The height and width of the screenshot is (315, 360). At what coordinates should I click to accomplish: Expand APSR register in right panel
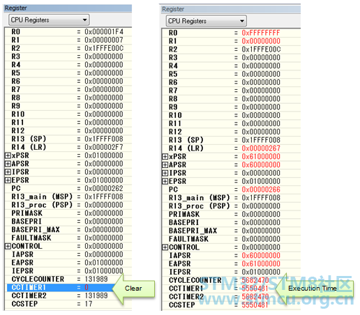click(x=165, y=165)
